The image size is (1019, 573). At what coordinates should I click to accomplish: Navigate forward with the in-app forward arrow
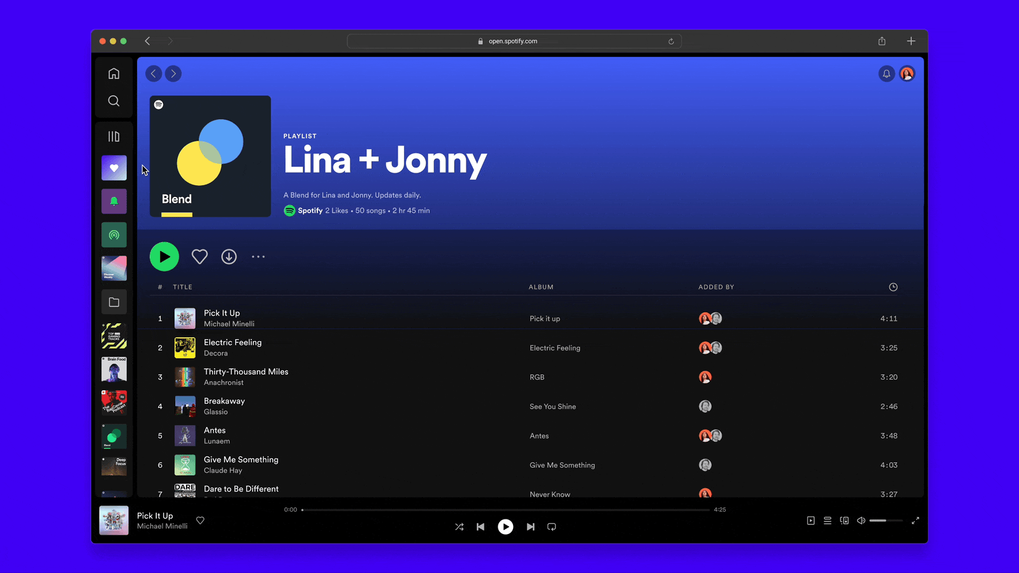point(173,73)
